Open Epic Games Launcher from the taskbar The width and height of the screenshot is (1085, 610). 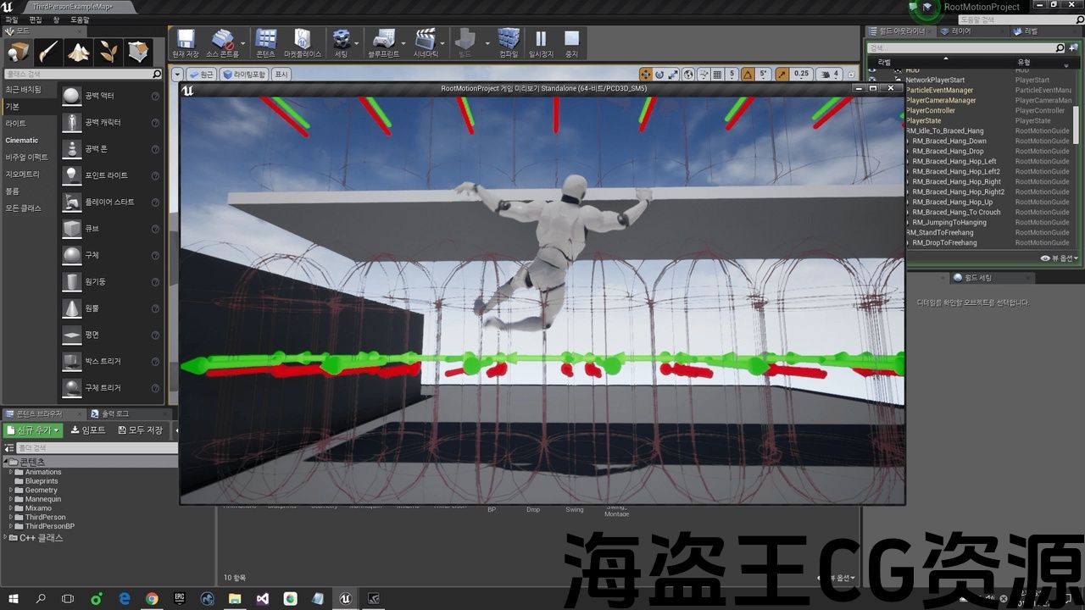tap(179, 598)
